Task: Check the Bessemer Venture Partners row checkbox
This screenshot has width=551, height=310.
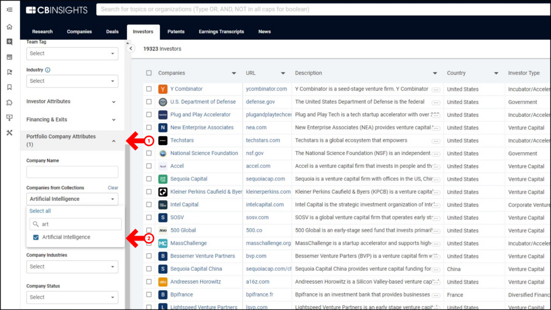Action: (149, 256)
